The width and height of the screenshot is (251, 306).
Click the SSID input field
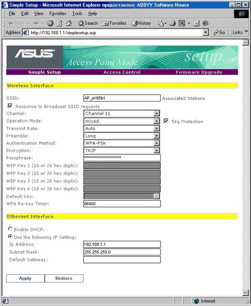122,98
